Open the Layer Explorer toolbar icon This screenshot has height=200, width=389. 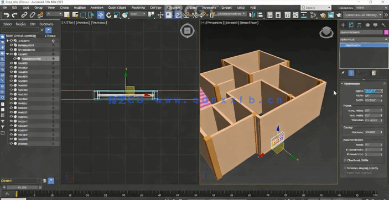coord(278,15)
